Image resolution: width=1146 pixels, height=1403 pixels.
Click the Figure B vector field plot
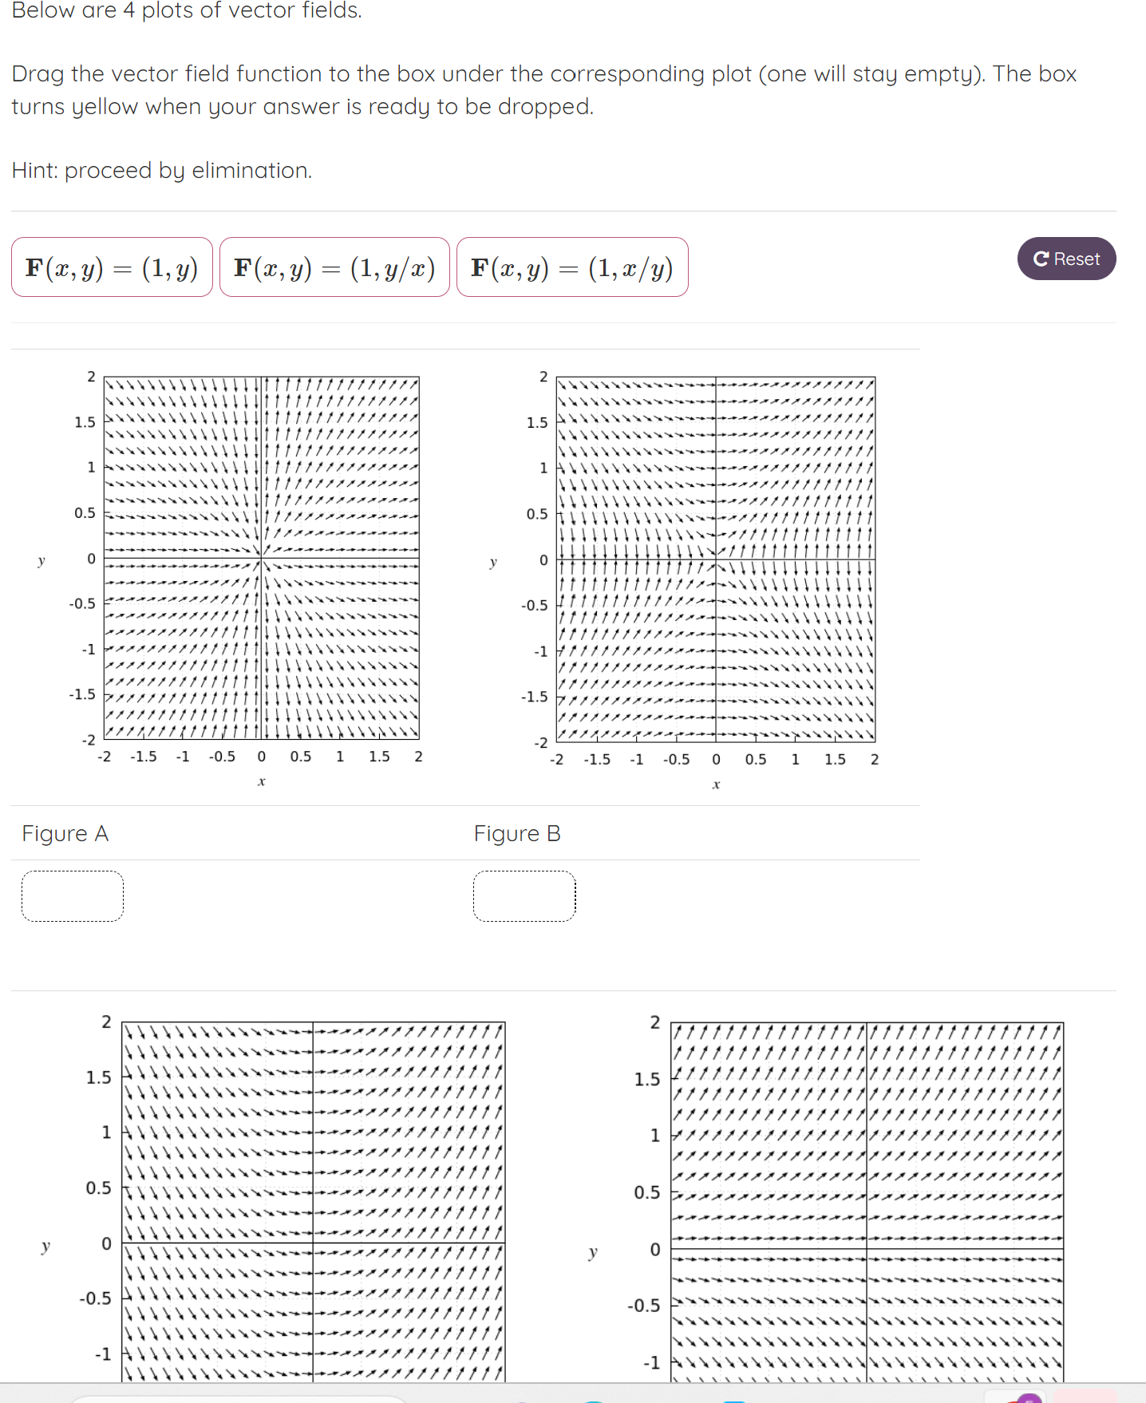[x=716, y=559]
